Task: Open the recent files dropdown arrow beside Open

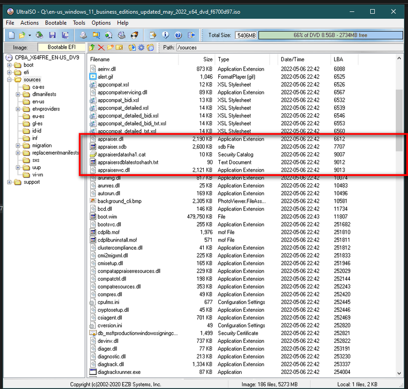Action: tap(30, 35)
